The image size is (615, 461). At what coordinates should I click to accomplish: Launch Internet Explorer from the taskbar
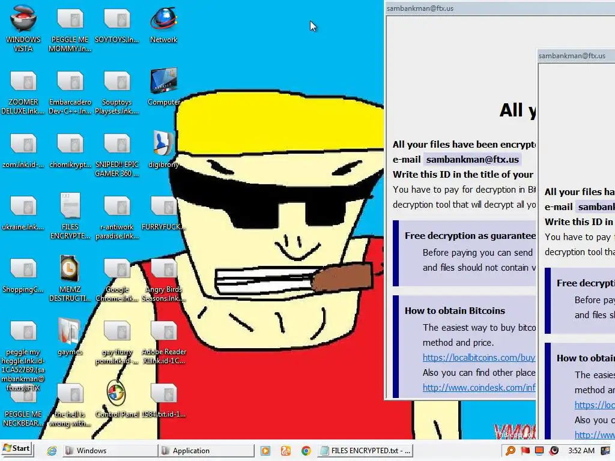pos(52,451)
